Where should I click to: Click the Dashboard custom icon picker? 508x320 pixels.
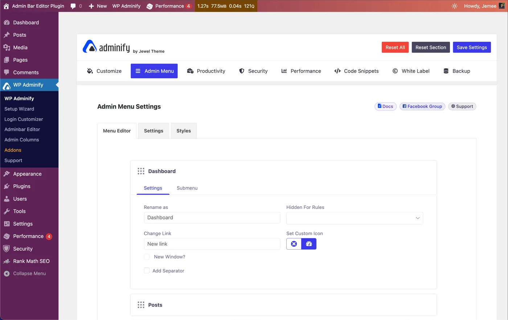pos(309,244)
